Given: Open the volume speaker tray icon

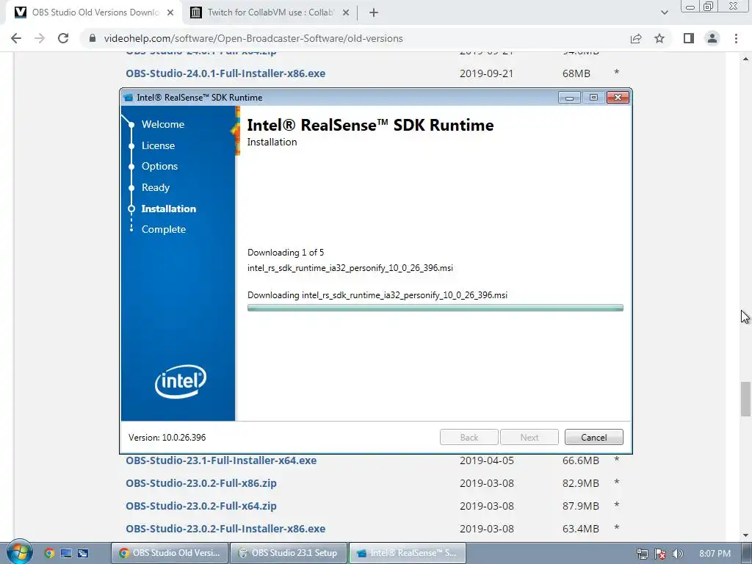Looking at the screenshot, I should point(678,554).
